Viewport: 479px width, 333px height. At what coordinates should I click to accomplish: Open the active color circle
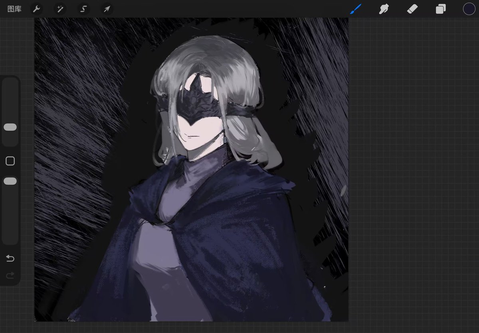pos(469,9)
